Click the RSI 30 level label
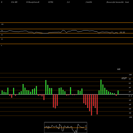Image resolution: width=133 pixels, height=133 pixels. (2, 39)
